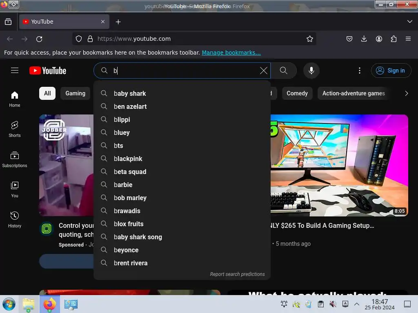Start voice search with the microphone icon

tap(311, 71)
